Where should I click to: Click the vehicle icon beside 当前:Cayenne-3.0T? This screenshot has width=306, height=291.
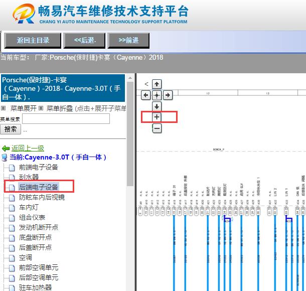[x=4, y=158]
